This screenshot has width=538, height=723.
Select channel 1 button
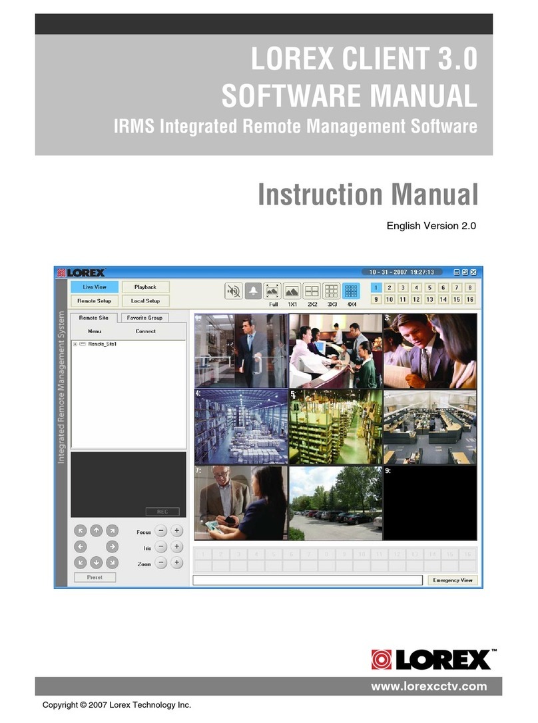pyautogui.click(x=376, y=287)
